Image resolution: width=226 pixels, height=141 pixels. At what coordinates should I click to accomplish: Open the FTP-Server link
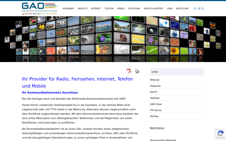156,110
